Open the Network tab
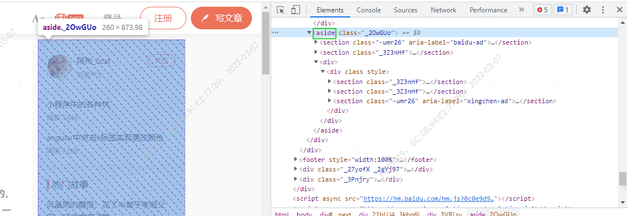 pos(443,10)
